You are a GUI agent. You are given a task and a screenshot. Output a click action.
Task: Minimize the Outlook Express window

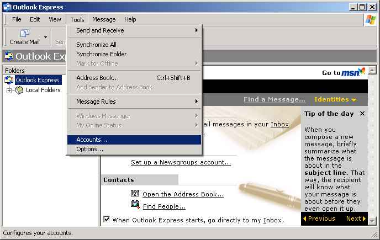(x=353, y=7)
